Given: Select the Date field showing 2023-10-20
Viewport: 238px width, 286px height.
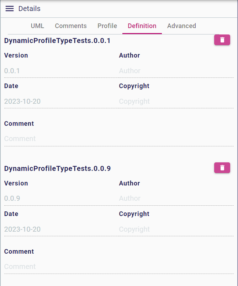Looking at the screenshot, I should pos(53,101).
